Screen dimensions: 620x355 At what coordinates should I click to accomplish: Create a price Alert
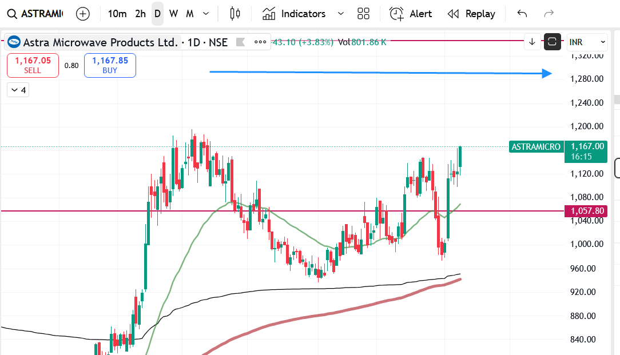pos(411,14)
